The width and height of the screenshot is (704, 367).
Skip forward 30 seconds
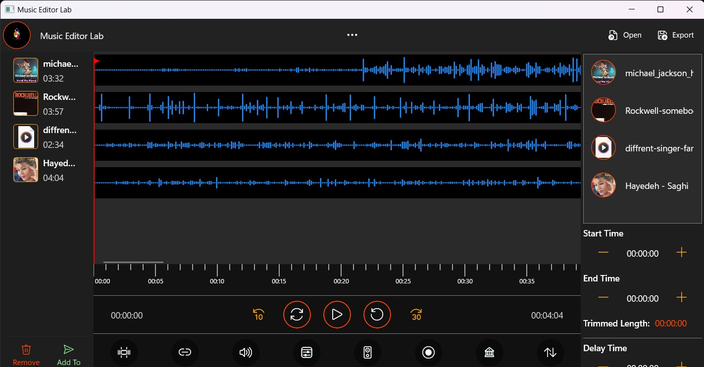tap(416, 315)
